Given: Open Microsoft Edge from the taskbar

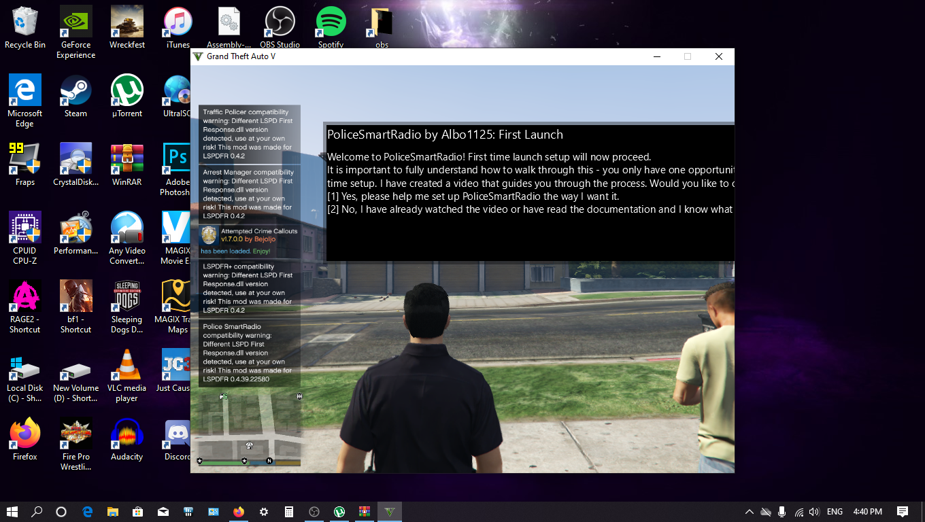Looking at the screenshot, I should [x=87, y=512].
